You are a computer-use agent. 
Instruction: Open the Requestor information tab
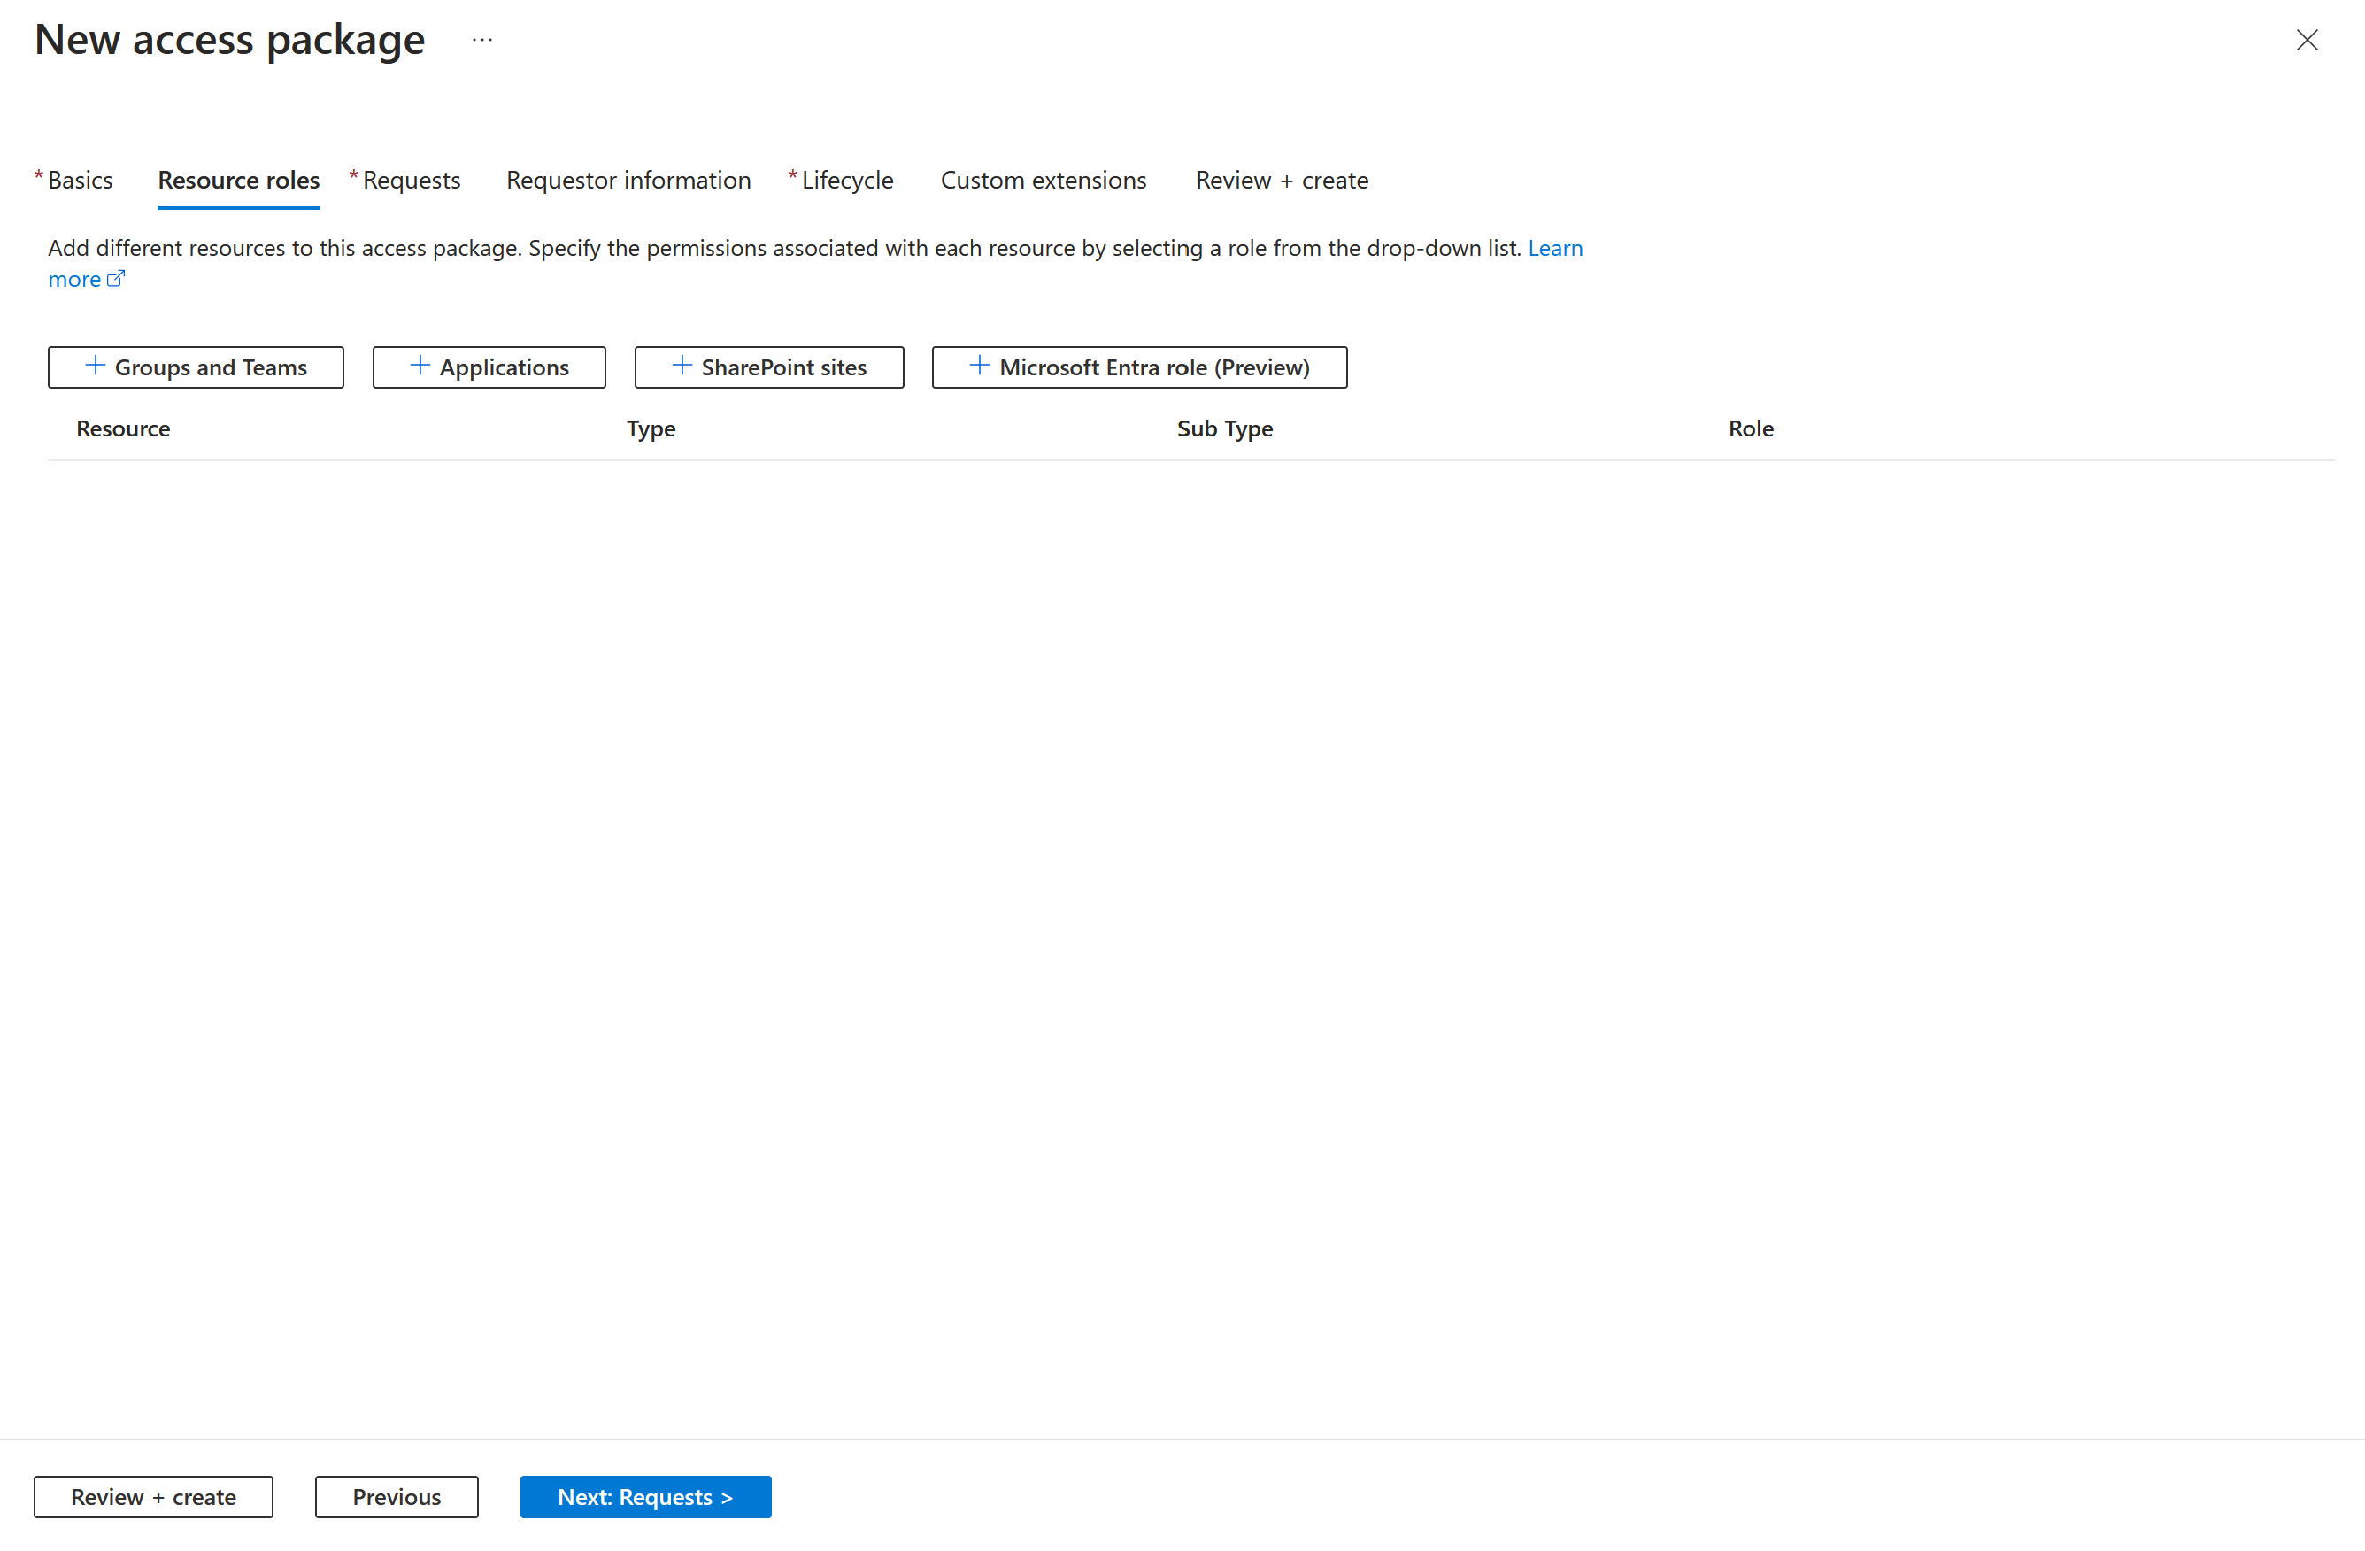(x=627, y=178)
